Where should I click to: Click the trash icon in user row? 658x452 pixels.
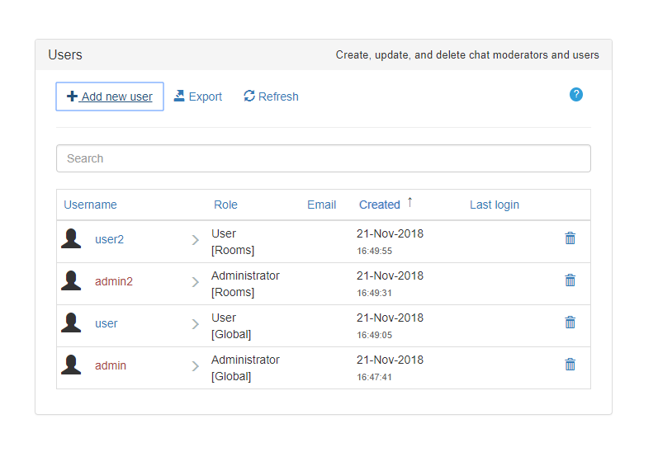570,323
